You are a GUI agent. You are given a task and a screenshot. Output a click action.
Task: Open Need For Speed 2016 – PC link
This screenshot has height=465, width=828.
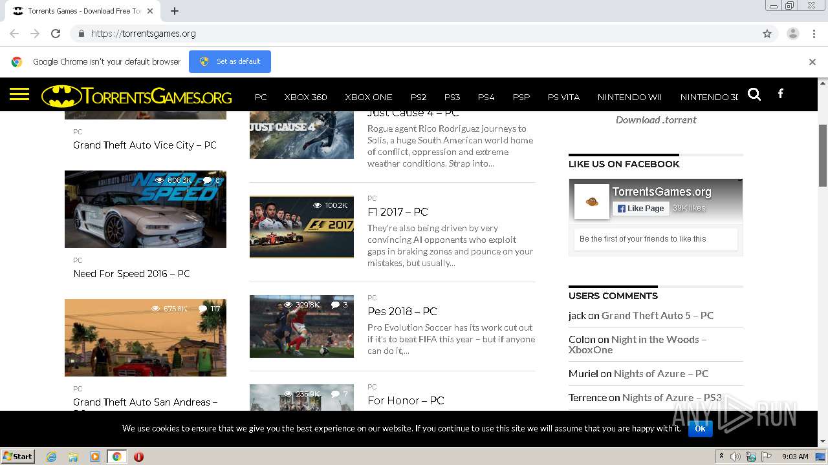coord(131,274)
